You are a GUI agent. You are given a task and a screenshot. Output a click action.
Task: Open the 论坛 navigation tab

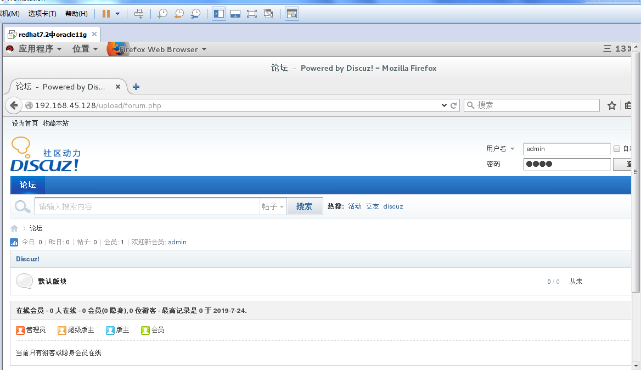pos(28,185)
